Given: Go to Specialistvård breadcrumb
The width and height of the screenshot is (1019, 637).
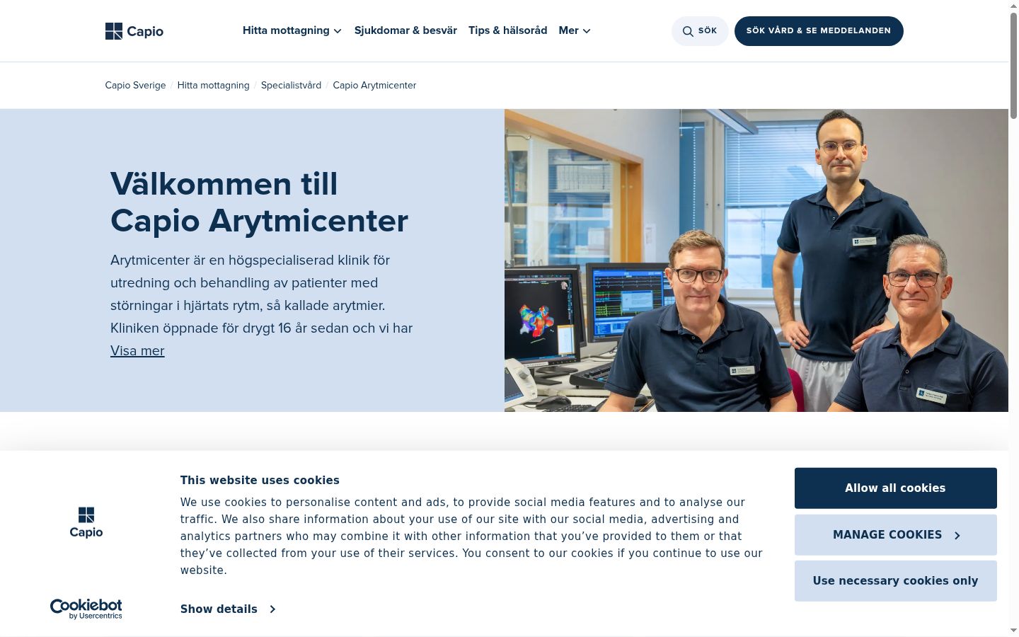Looking at the screenshot, I should click(291, 86).
